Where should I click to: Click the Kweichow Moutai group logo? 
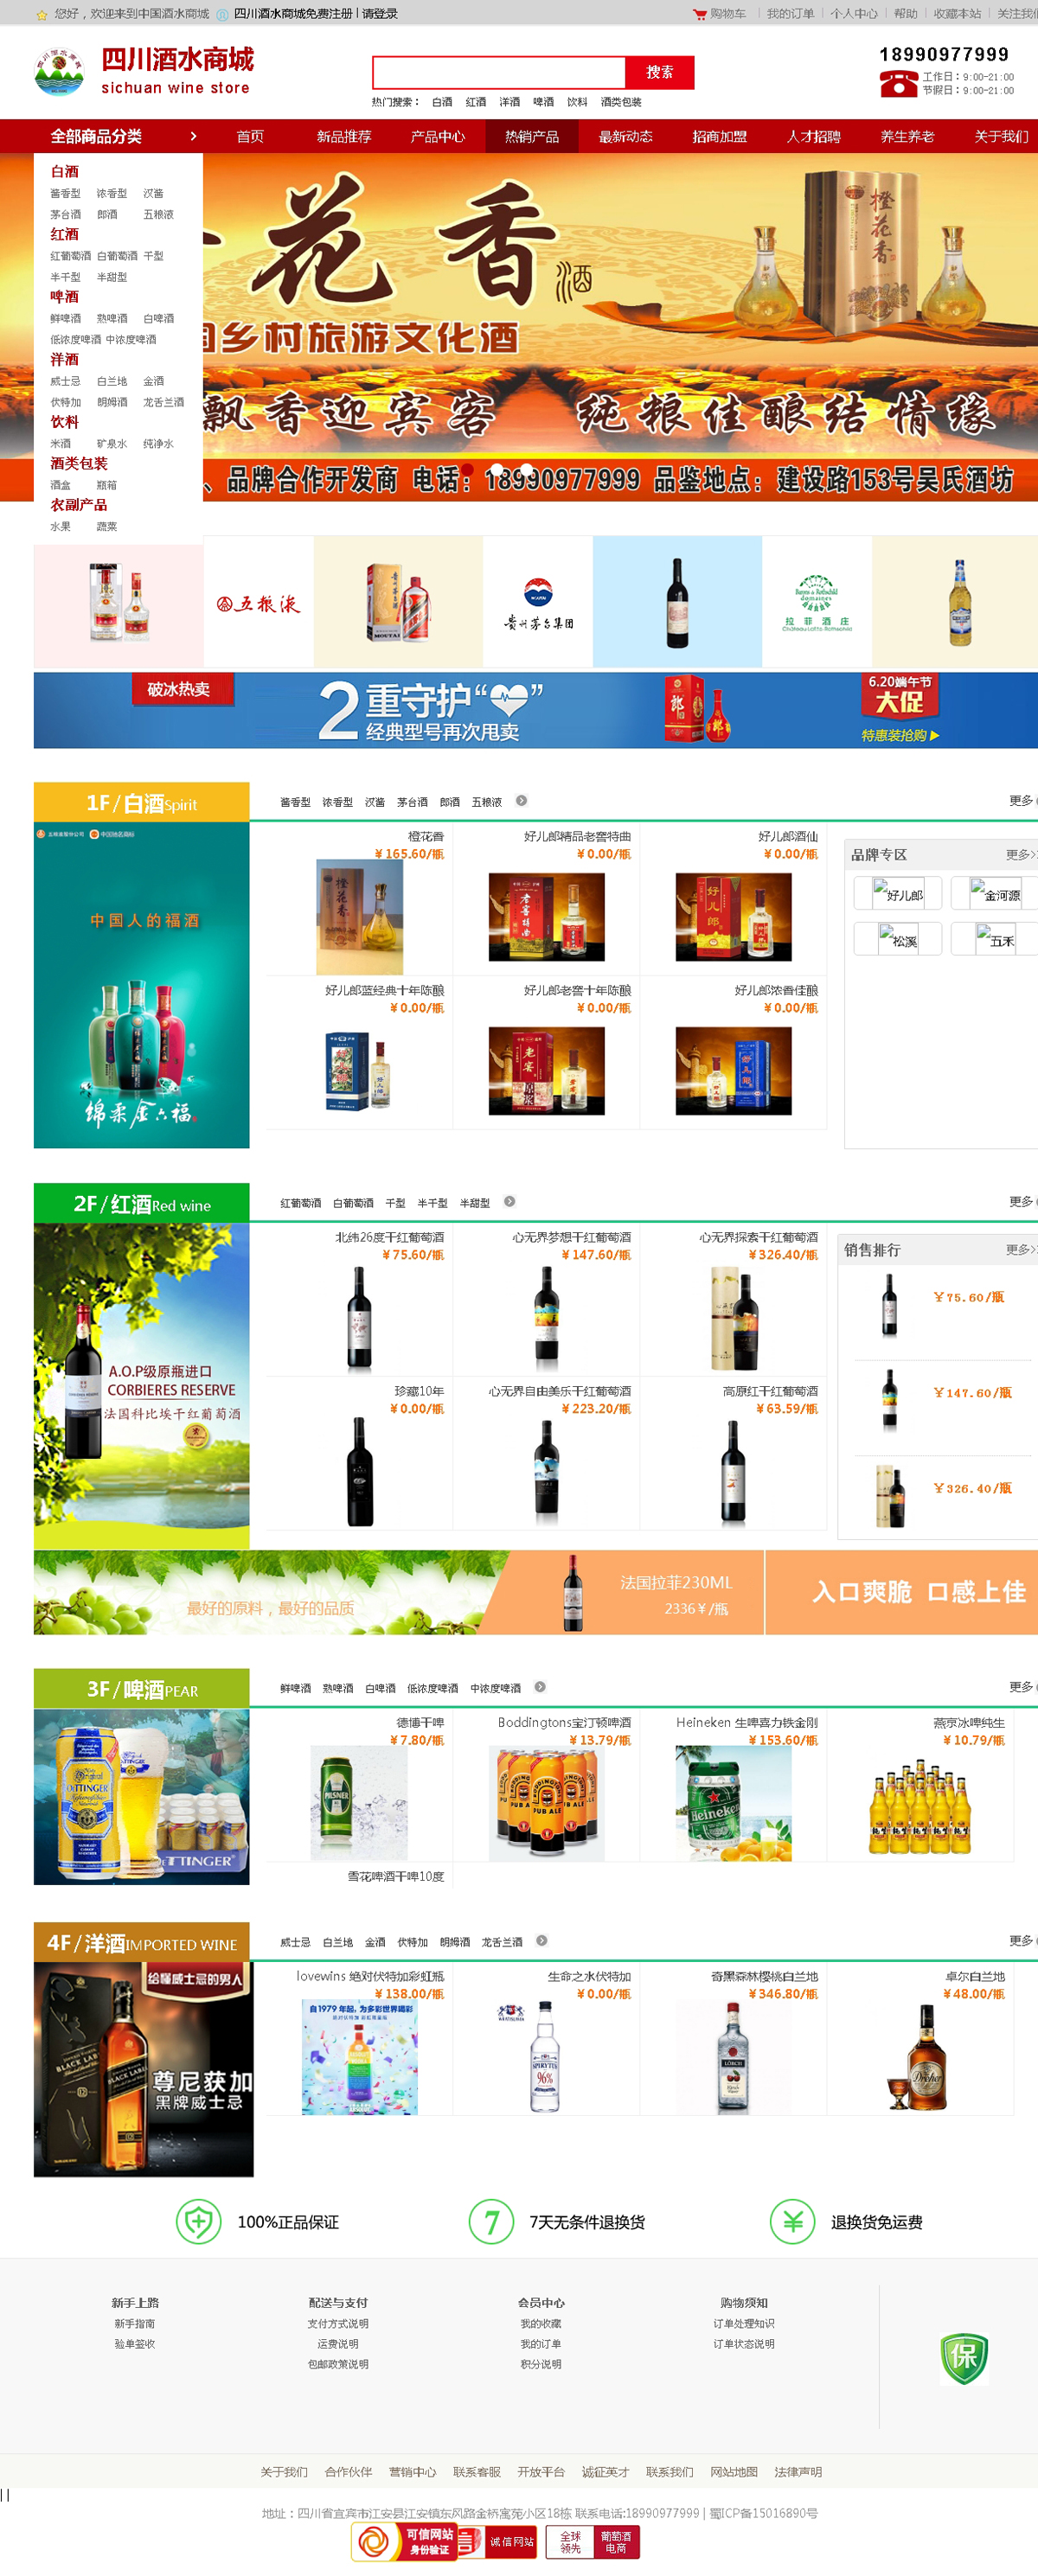pyautogui.click(x=538, y=603)
